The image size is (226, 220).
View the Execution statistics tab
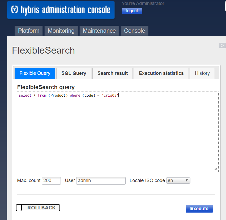coord(161,73)
